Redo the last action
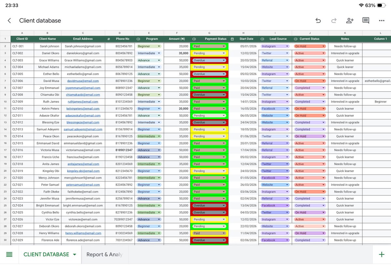This screenshot has width=391, height=272. point(334,21)
